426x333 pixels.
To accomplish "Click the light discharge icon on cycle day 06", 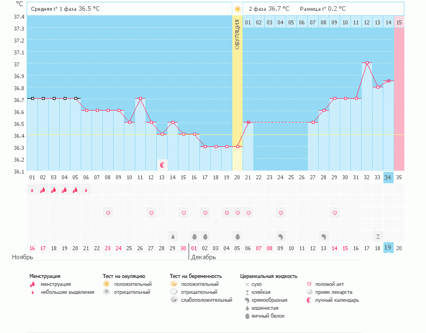I will [x=86, y=191].
